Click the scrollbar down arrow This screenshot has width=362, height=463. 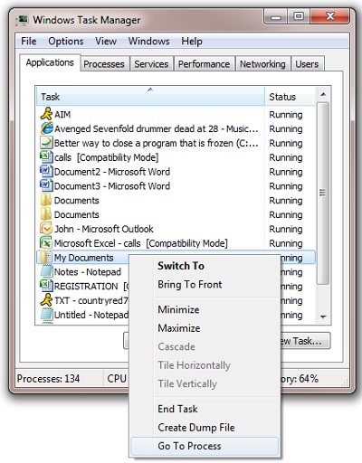[323, 317]
